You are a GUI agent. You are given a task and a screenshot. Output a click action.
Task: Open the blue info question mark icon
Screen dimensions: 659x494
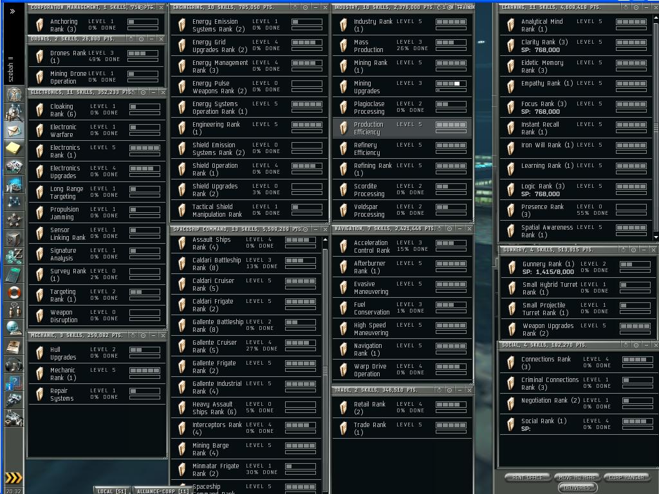click(x=14, y=383)
